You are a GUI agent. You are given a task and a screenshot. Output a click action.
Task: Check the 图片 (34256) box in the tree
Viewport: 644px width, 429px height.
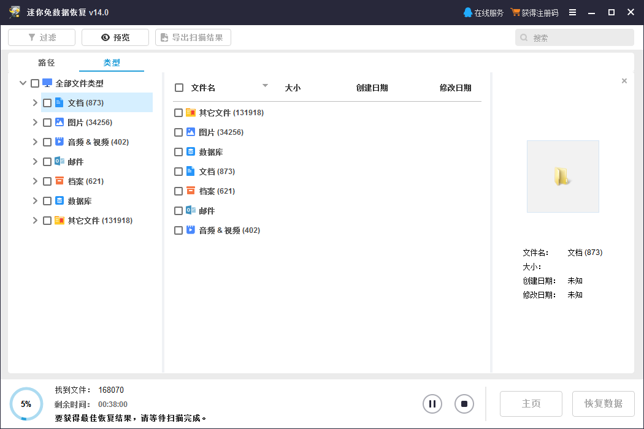pyautogui.click(x=47, y=123)
